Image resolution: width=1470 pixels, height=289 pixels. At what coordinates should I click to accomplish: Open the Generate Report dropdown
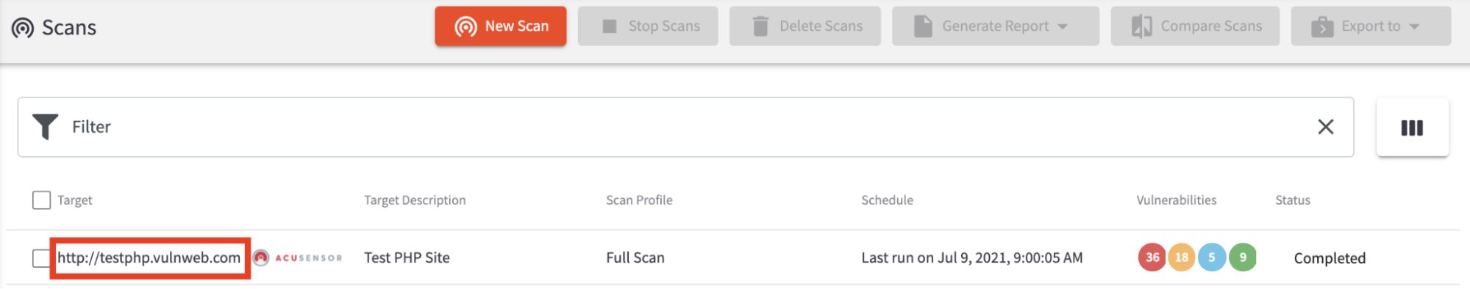coord(995,26)
